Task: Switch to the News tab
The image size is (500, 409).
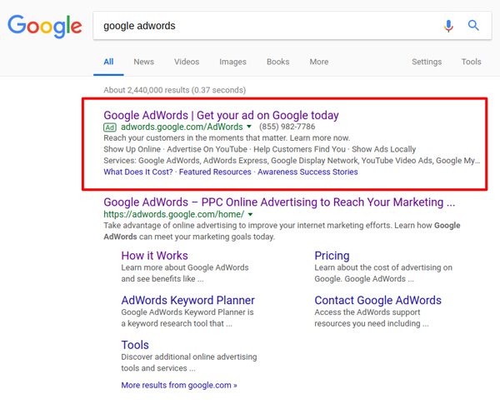Action: coord(144,62)
